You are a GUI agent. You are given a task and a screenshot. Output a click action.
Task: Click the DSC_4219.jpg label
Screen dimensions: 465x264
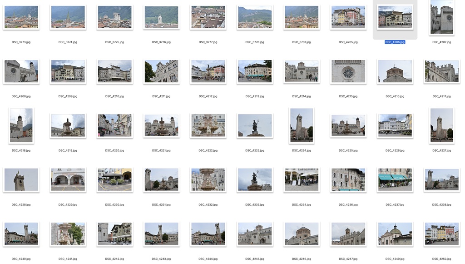pos(68,151)
